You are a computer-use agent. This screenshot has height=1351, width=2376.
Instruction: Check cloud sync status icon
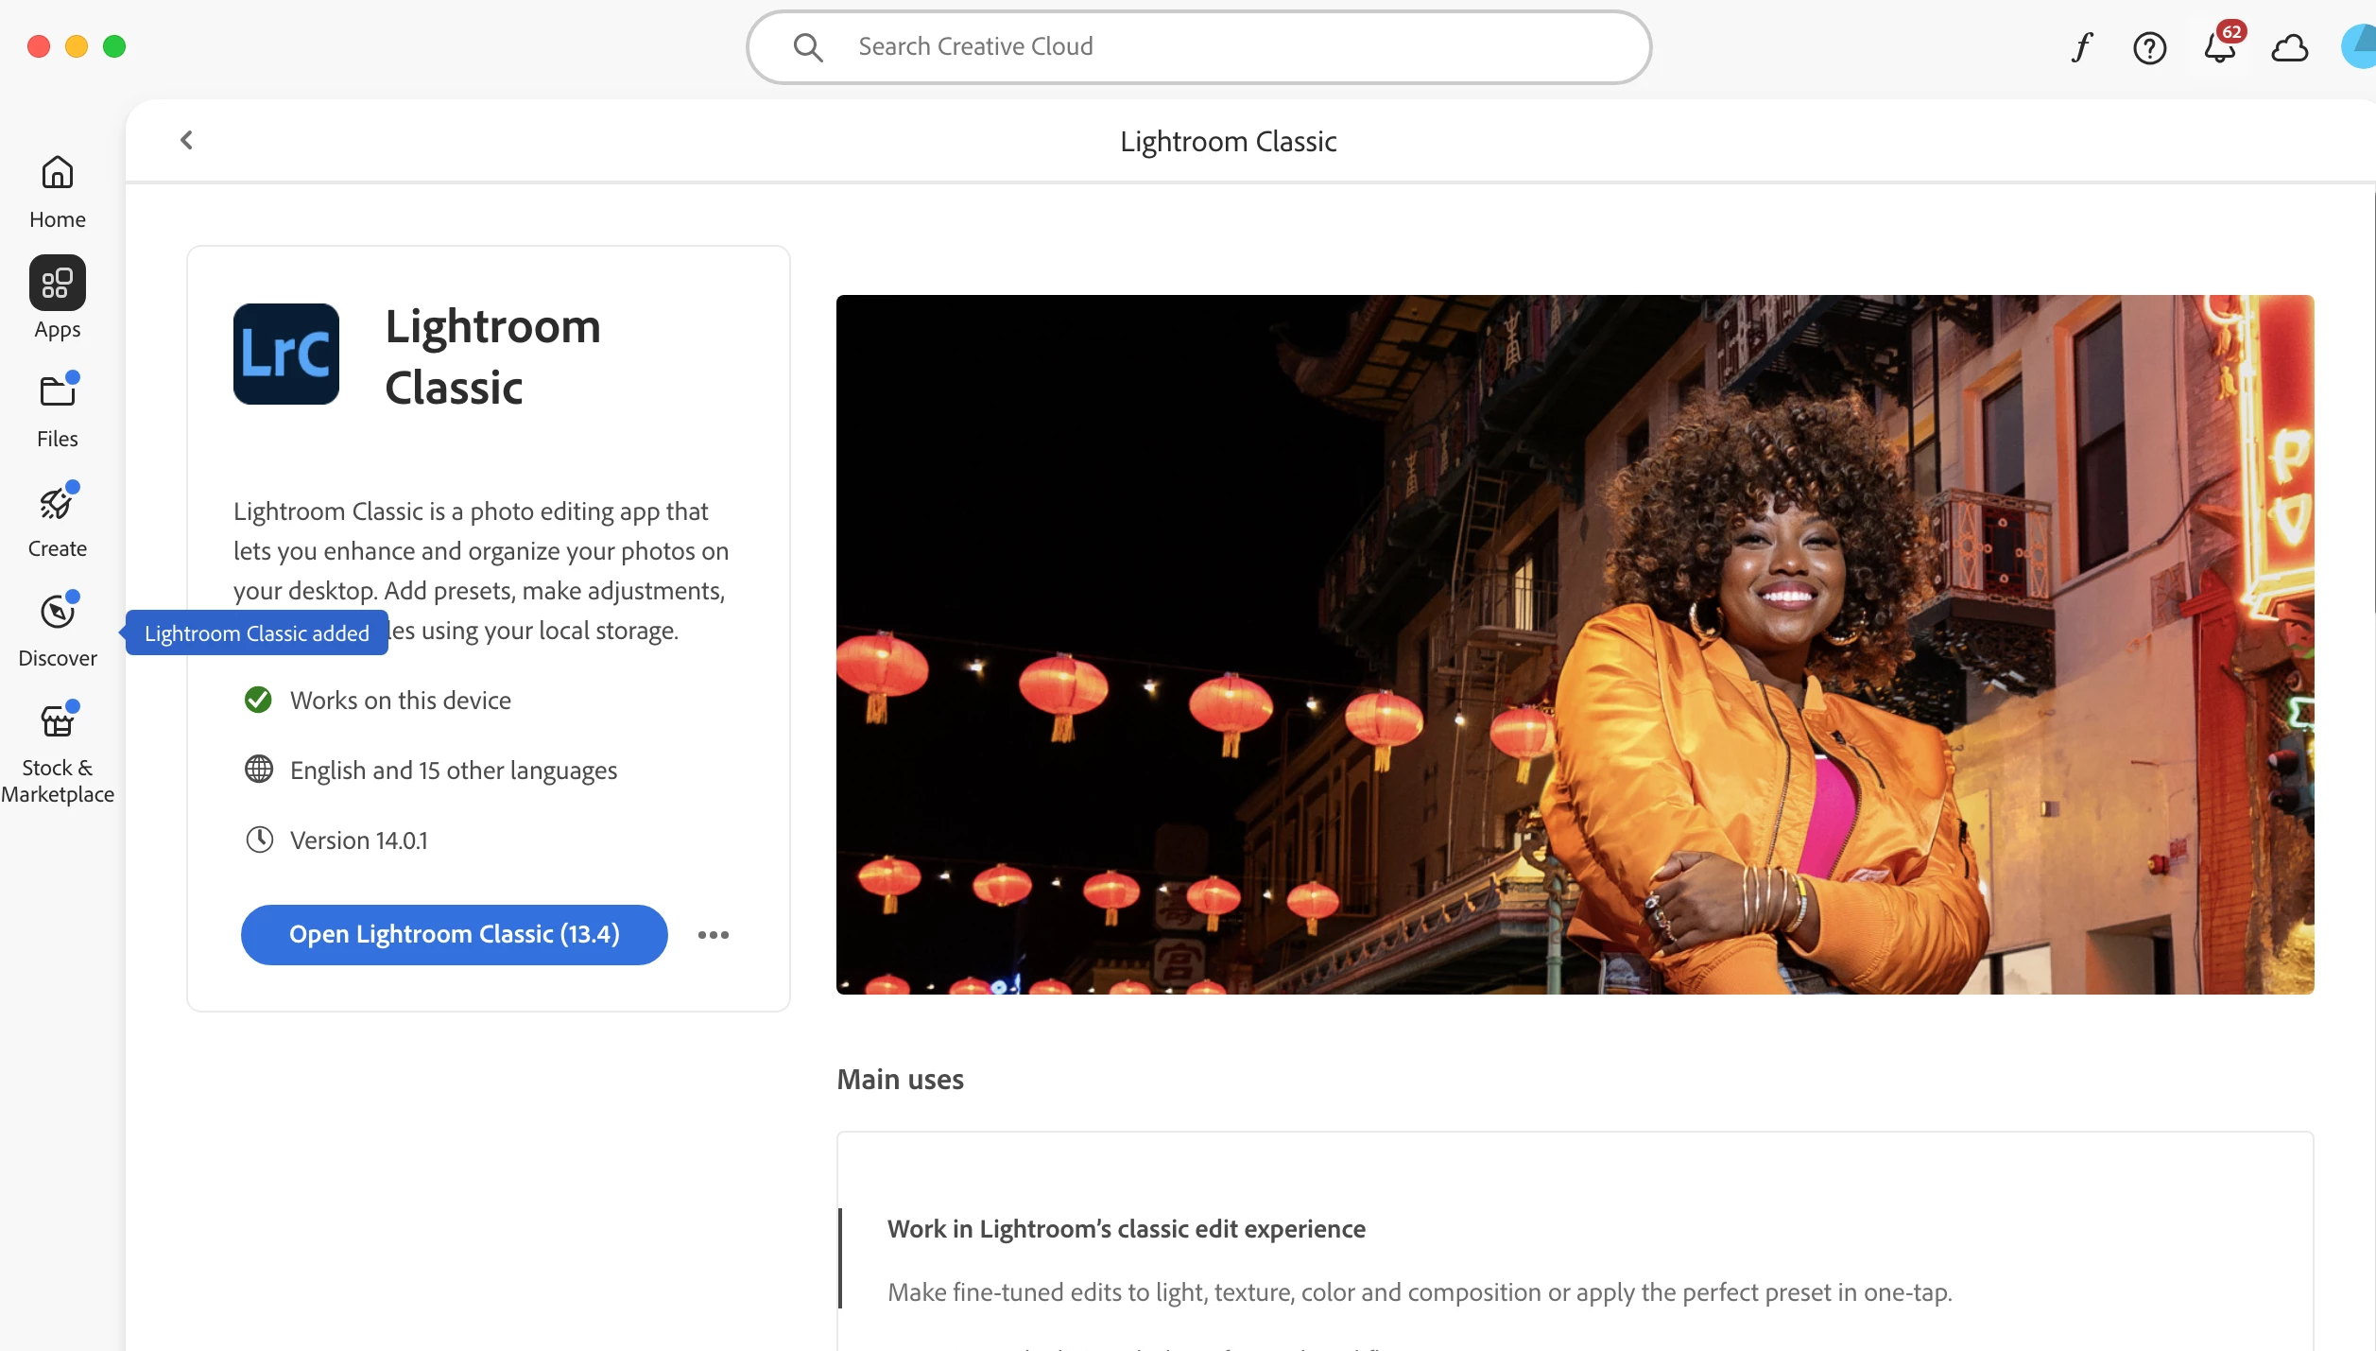point(2289,47)
